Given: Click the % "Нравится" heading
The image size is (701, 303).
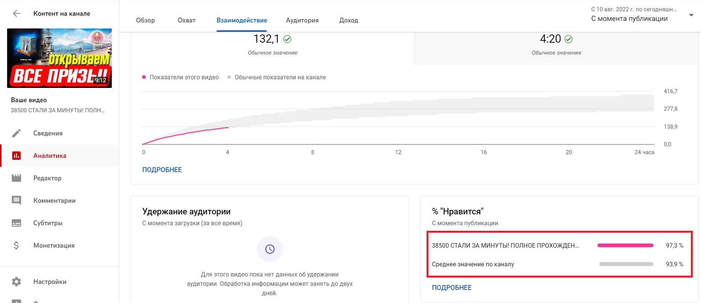Looking at the screenshot, I should coord(458,211).
